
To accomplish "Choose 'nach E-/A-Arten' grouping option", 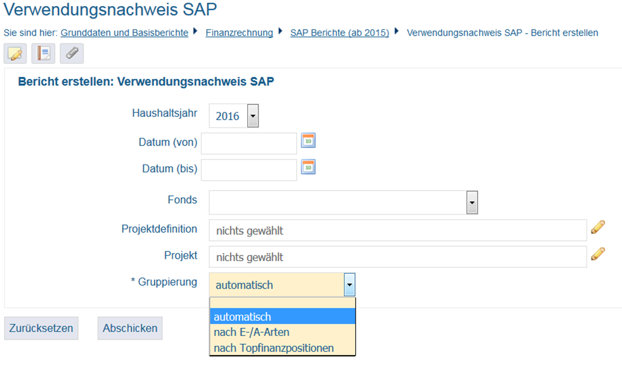I will [282, 332].
